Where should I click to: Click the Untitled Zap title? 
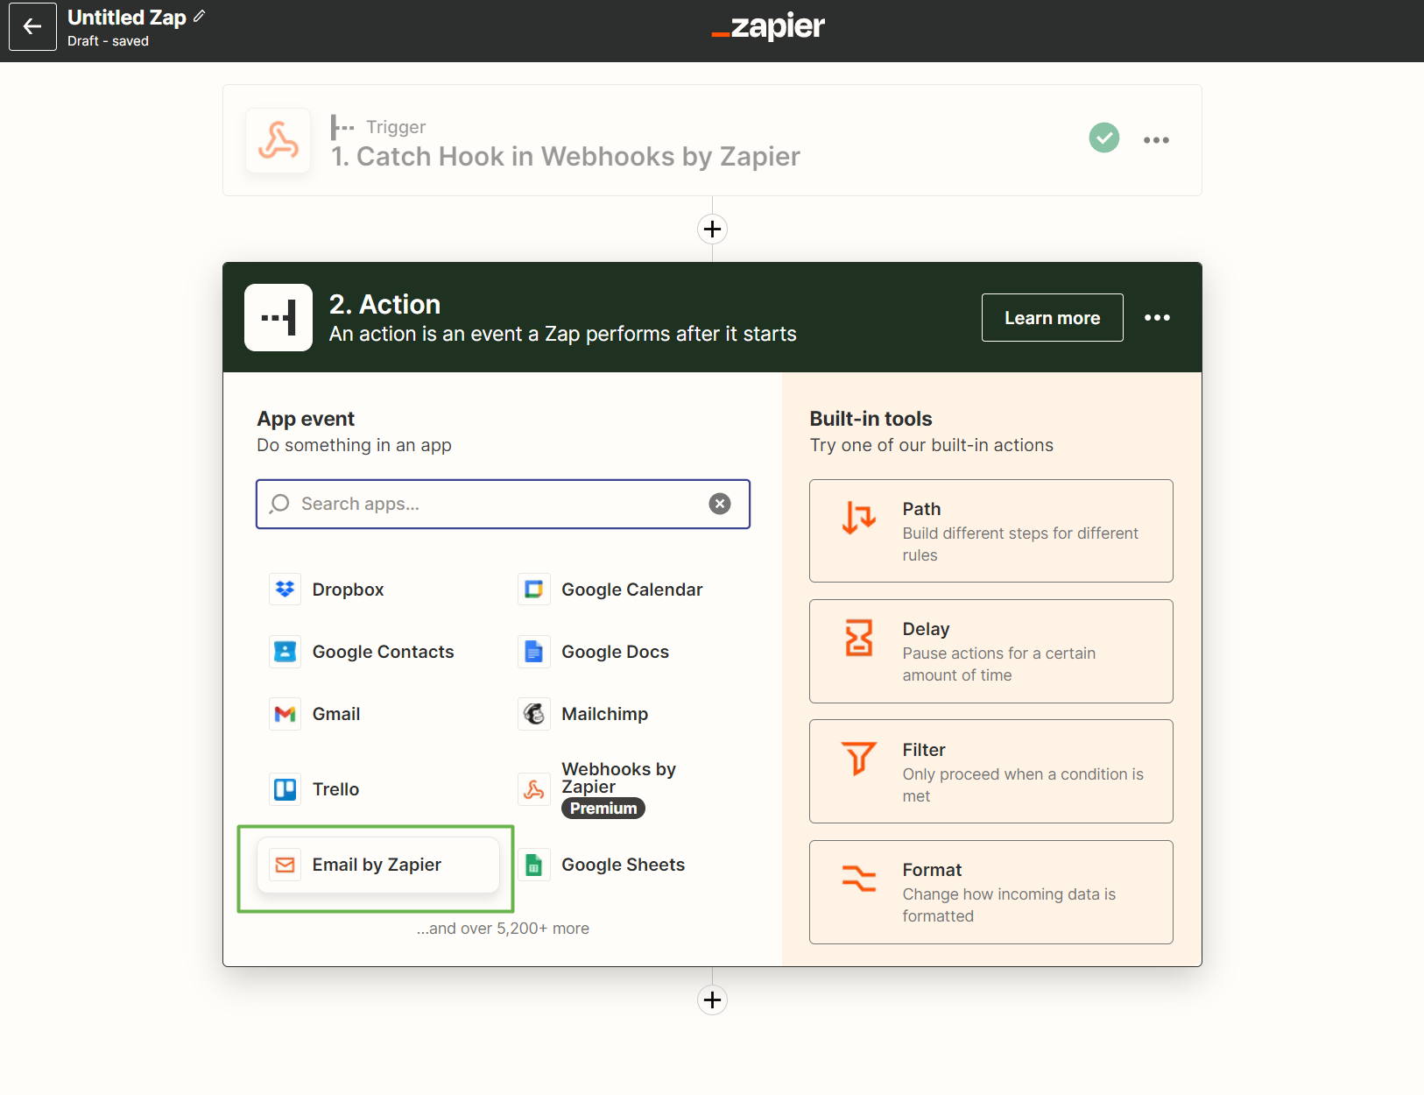(x=127, y=18)
